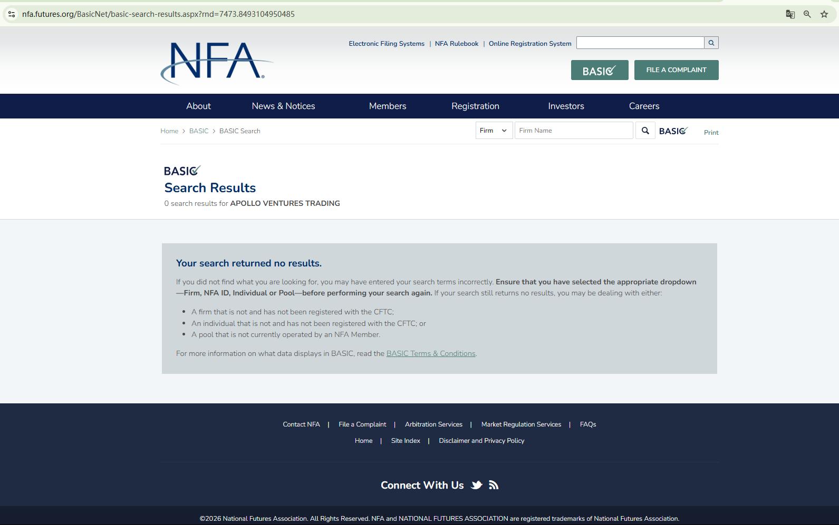The height and width of the screenshot is (525, 839).
Task: Bookmark this page with the star icon
Action: tap(824, 14)
